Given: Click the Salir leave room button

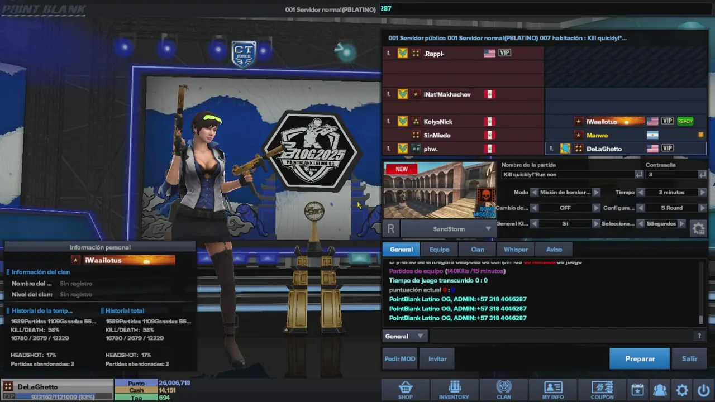Looking at the screenshot, I should coord(689,359).
